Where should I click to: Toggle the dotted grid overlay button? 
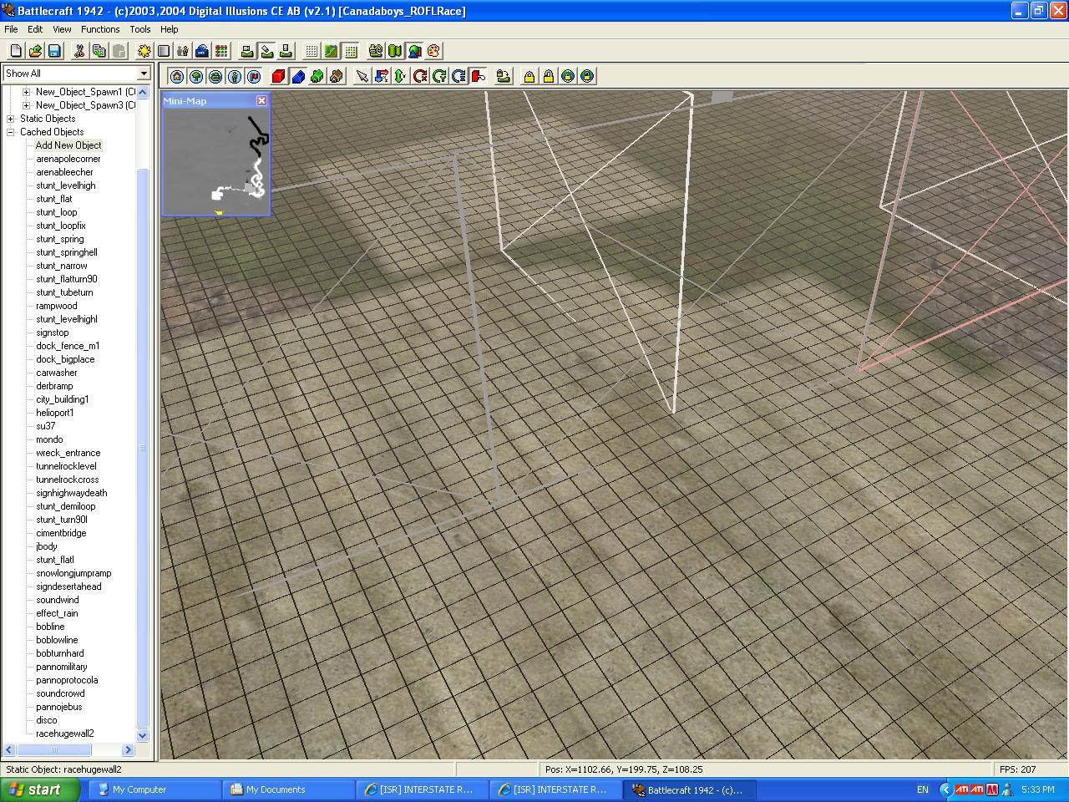click(x=351, y=51)
